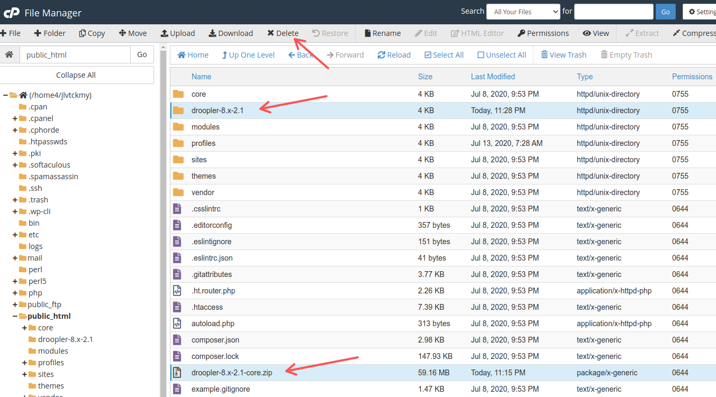Click the public_html path input field
The height and width of the screenshot is (397, 716).
coord(75,54)
